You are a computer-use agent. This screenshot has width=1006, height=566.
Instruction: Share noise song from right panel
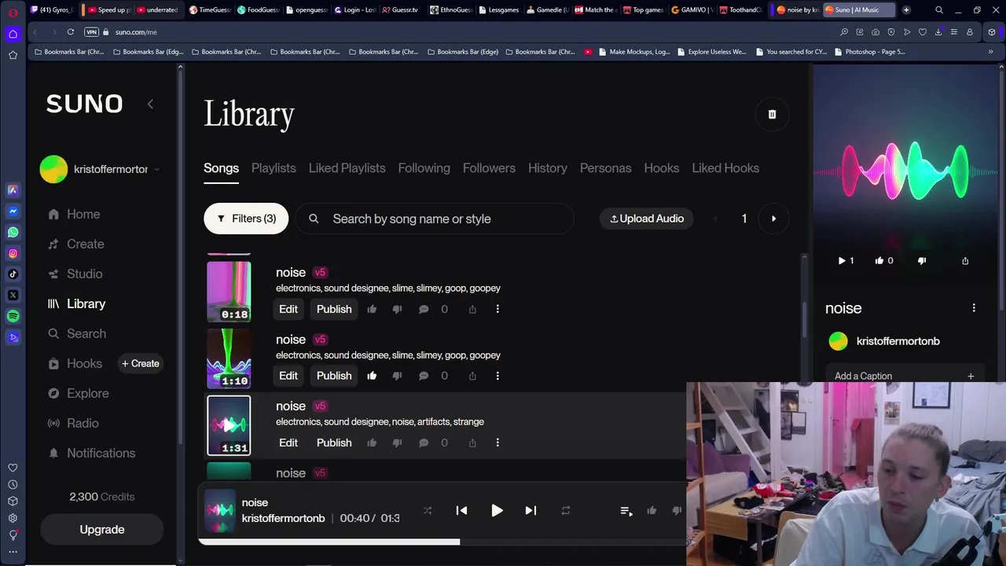(x=965, y=260)
